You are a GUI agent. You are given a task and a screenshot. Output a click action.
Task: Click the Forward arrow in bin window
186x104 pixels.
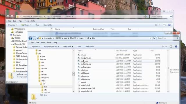click(34, 38)
